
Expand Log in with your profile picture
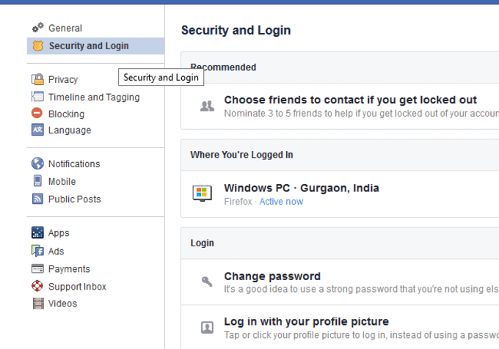340,328
